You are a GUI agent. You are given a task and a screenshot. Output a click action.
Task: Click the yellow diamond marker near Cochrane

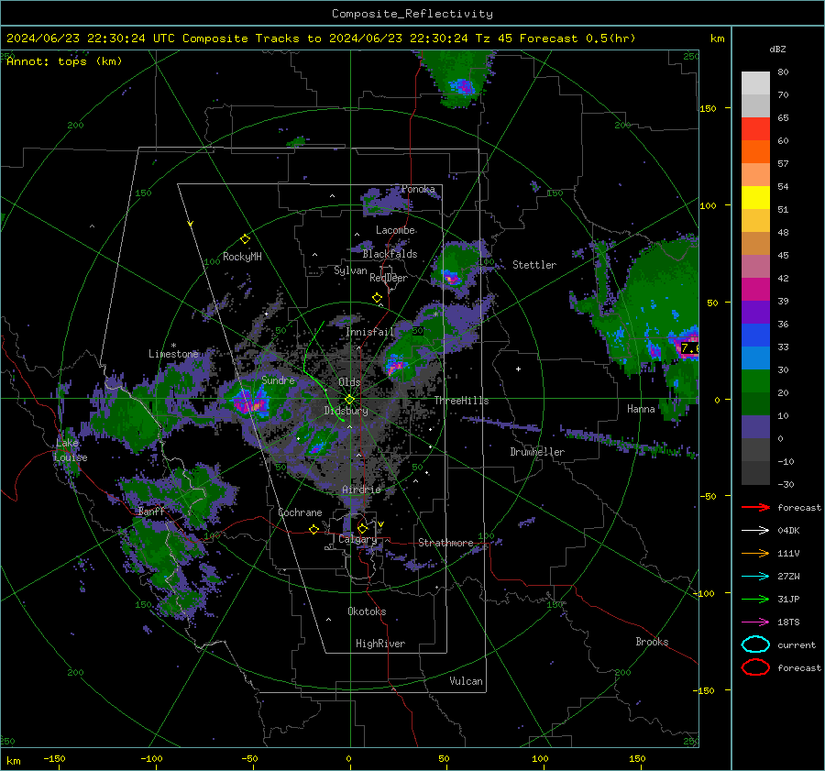(x=314, y=530)
